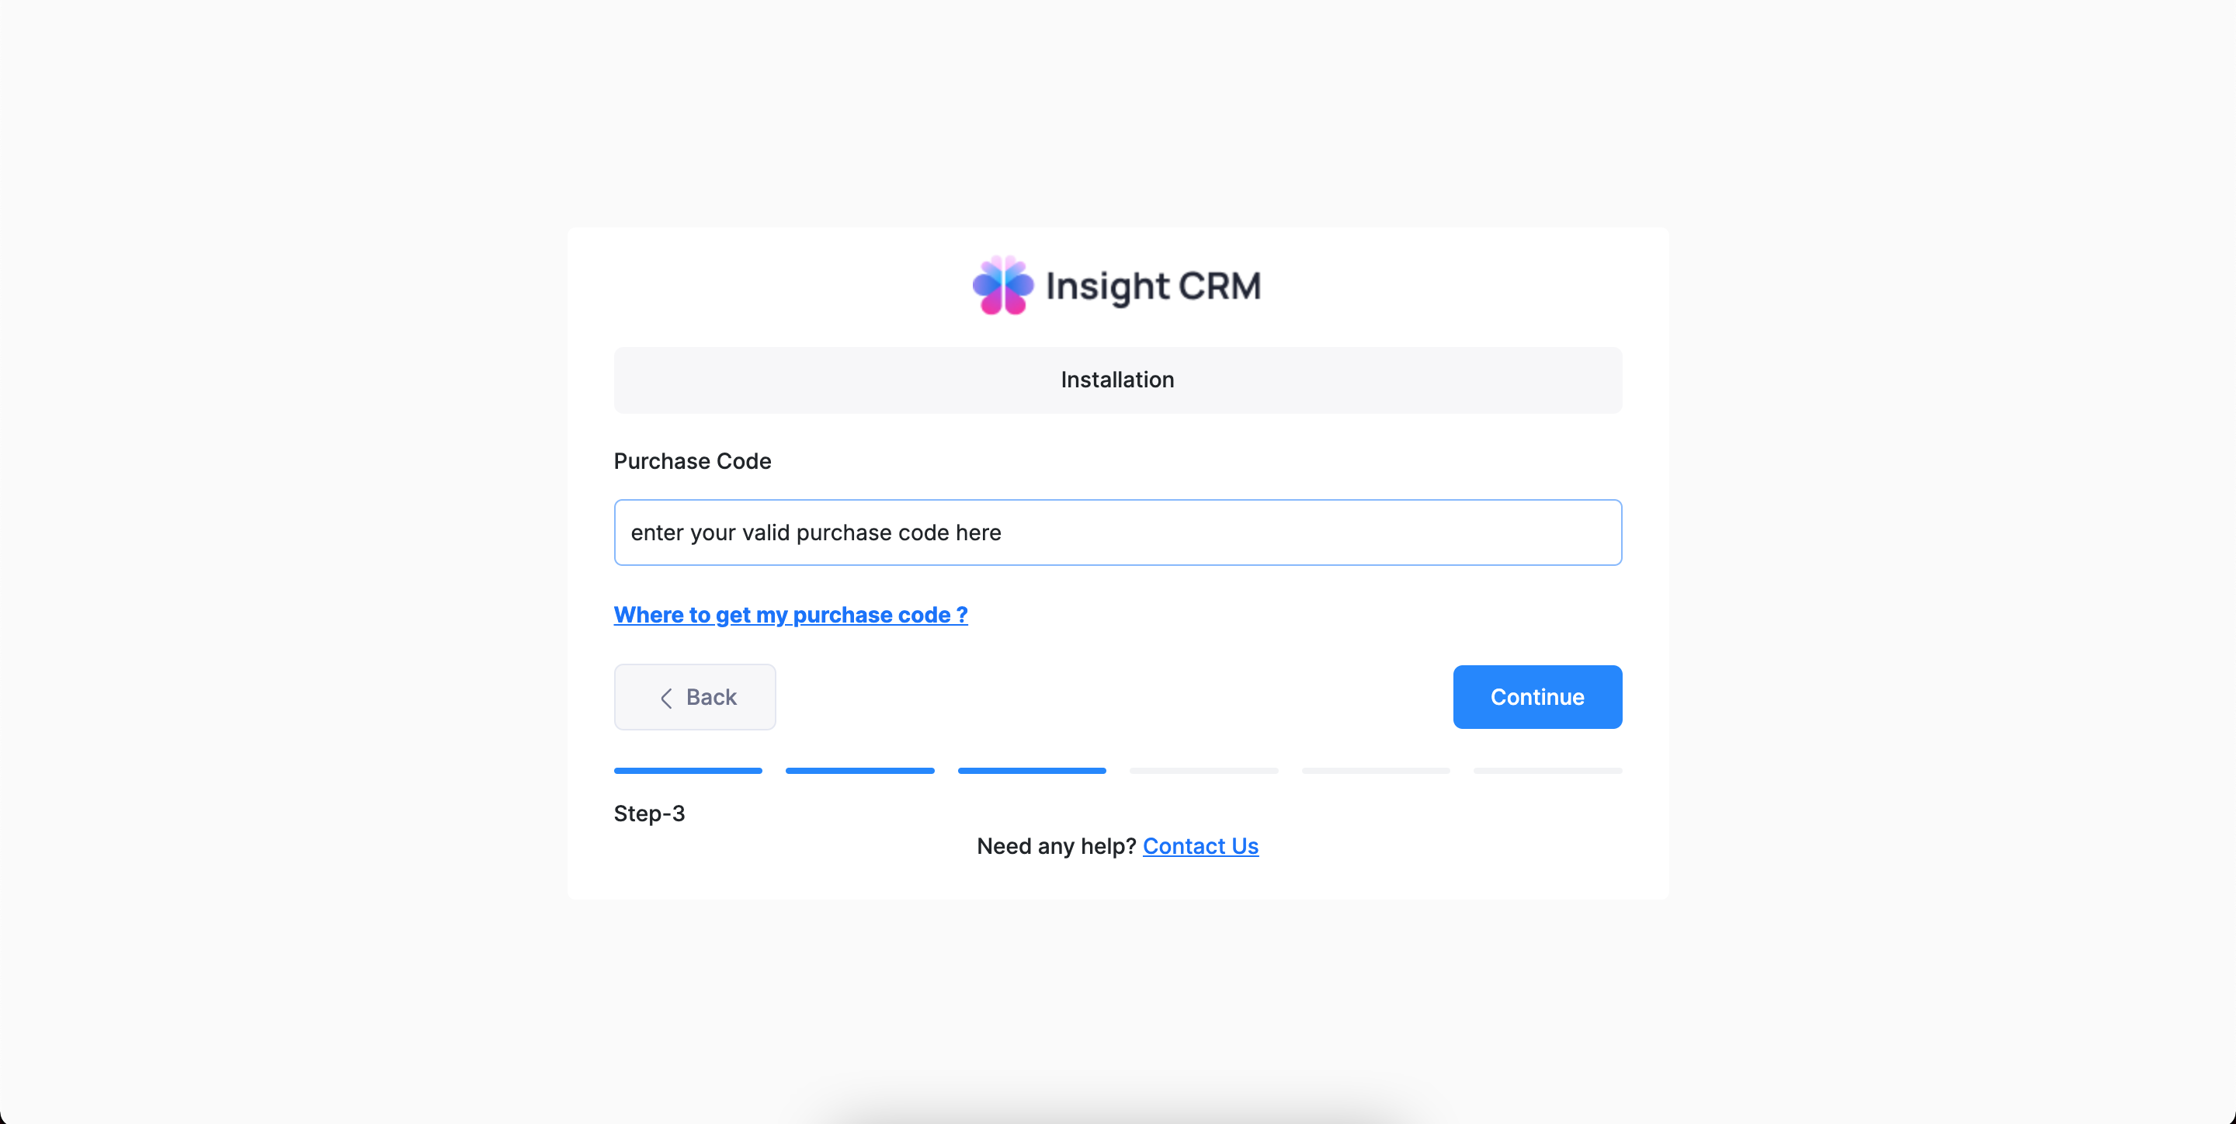
Task: Select the third blue progress step bar
Action: tap(1031, 771)
